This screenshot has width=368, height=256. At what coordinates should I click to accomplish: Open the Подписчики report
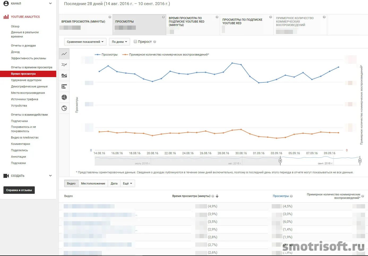(x=19, y=121)
